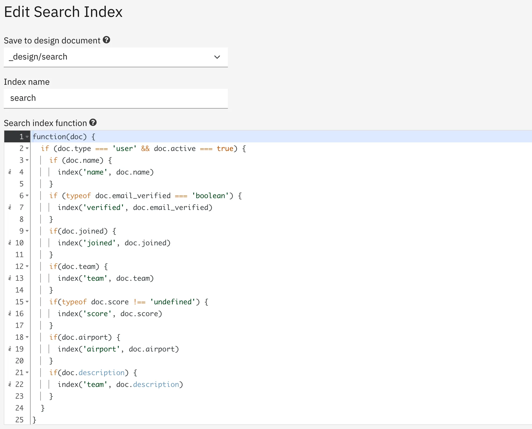Viewport: 532px width, 429px height.
Task: Click help icon next to Save to design document
Action: [x=107, y=40]
